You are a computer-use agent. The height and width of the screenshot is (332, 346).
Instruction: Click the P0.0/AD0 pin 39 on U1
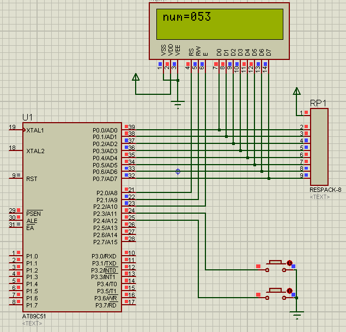coord(131,130)
